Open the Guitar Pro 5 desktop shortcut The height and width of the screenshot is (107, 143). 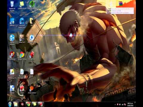(22, 39)
